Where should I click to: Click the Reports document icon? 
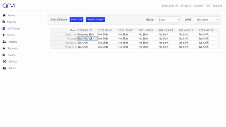[4, 22]
